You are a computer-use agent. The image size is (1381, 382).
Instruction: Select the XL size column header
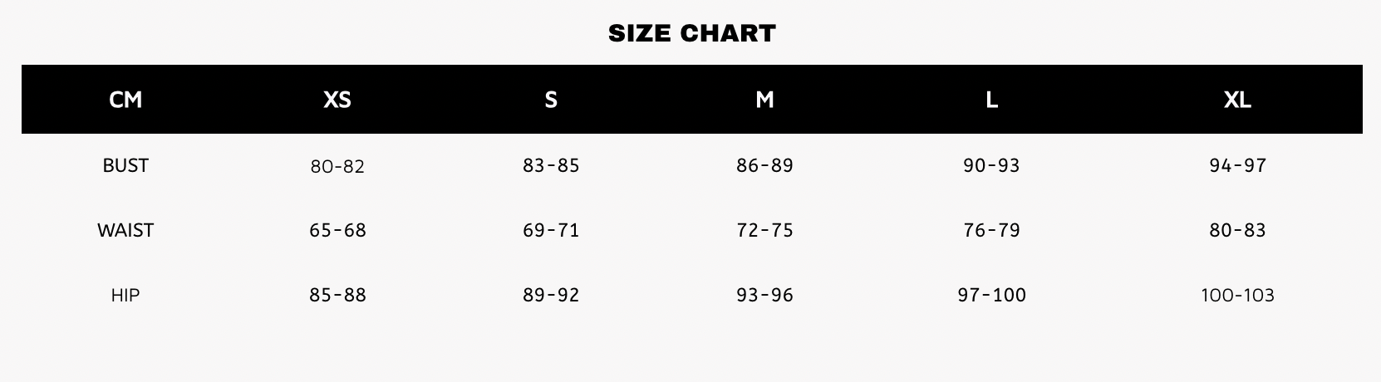[x=1237, y=100]
